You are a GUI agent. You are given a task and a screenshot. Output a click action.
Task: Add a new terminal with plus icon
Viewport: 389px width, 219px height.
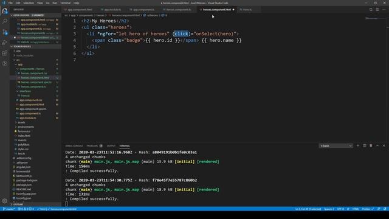click(x=358, y=146)
